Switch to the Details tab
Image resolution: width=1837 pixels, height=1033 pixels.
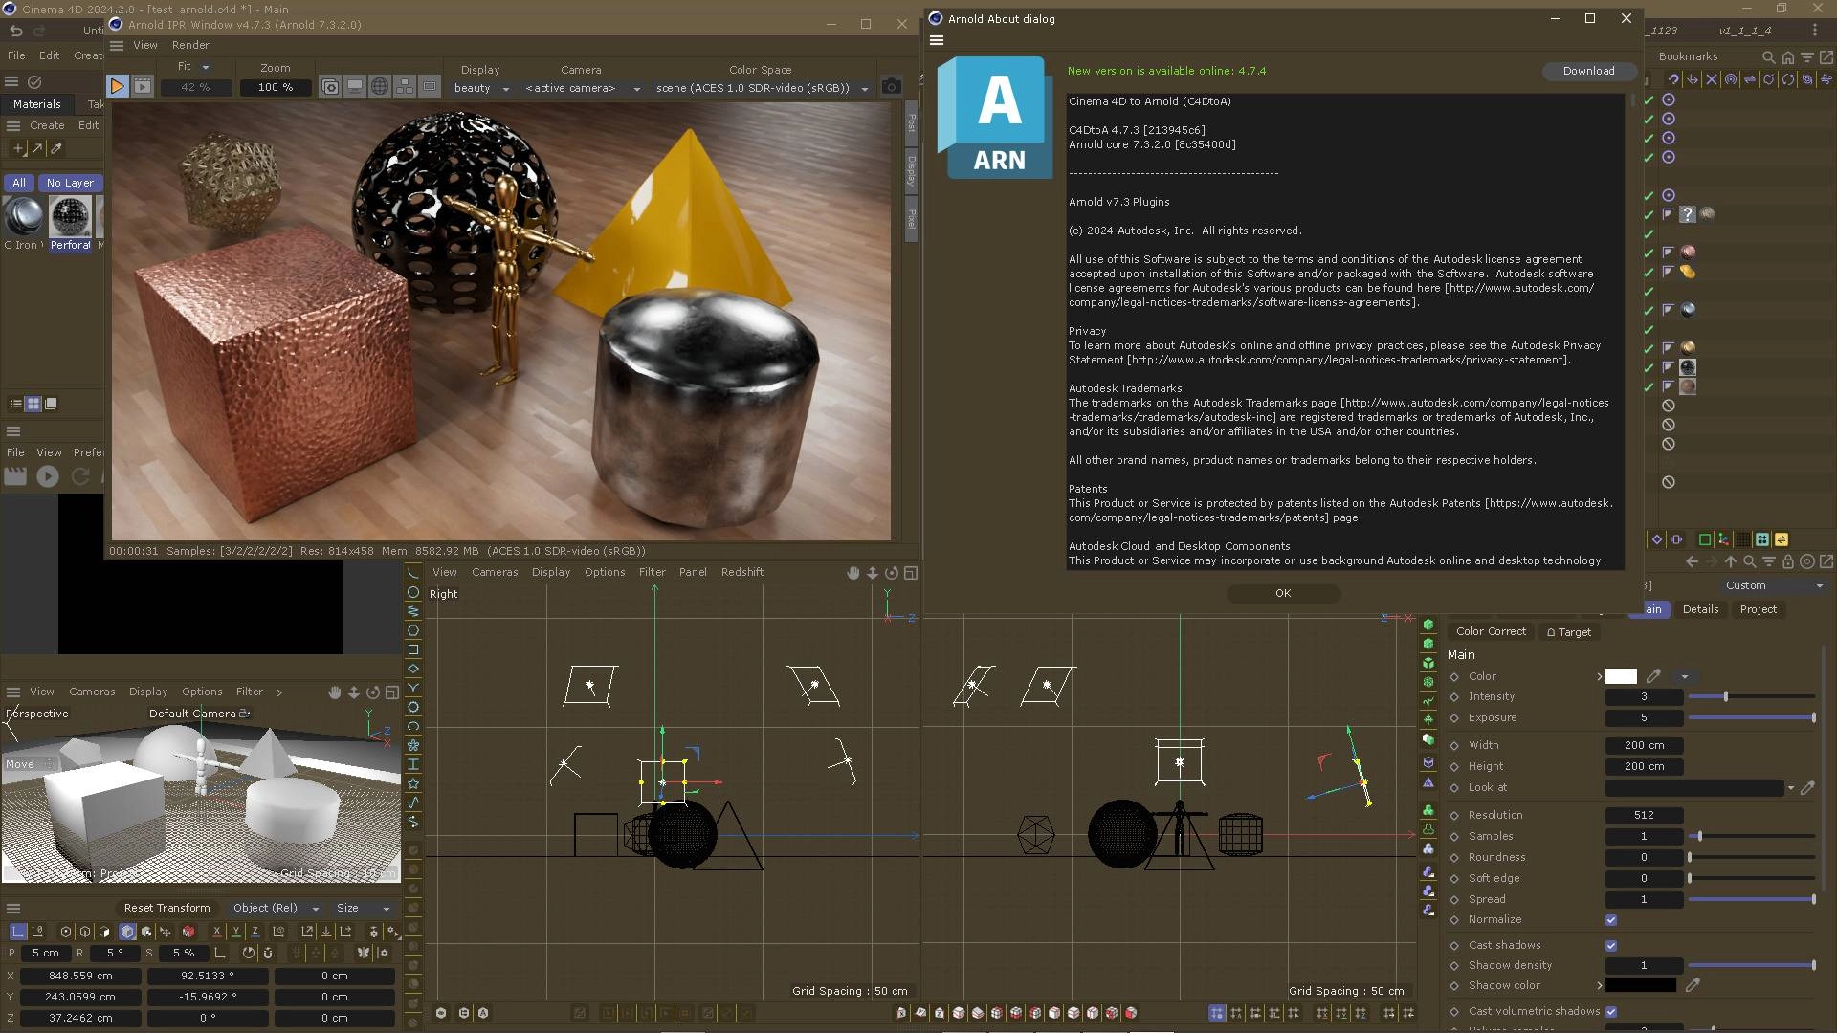point(1700,610)
